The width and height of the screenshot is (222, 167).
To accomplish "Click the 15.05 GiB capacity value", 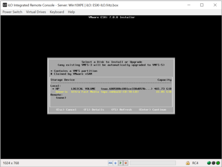I will (164, 92).
